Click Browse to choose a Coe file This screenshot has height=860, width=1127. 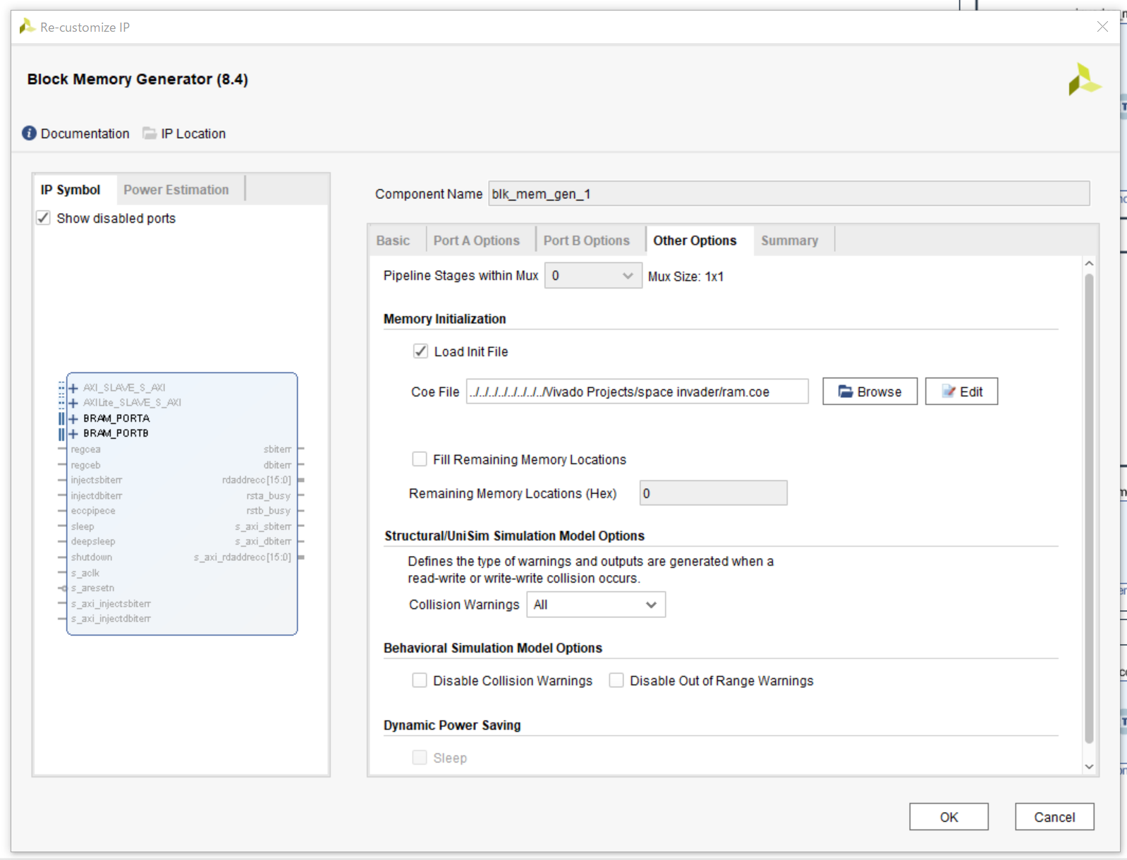coord(869,392)
